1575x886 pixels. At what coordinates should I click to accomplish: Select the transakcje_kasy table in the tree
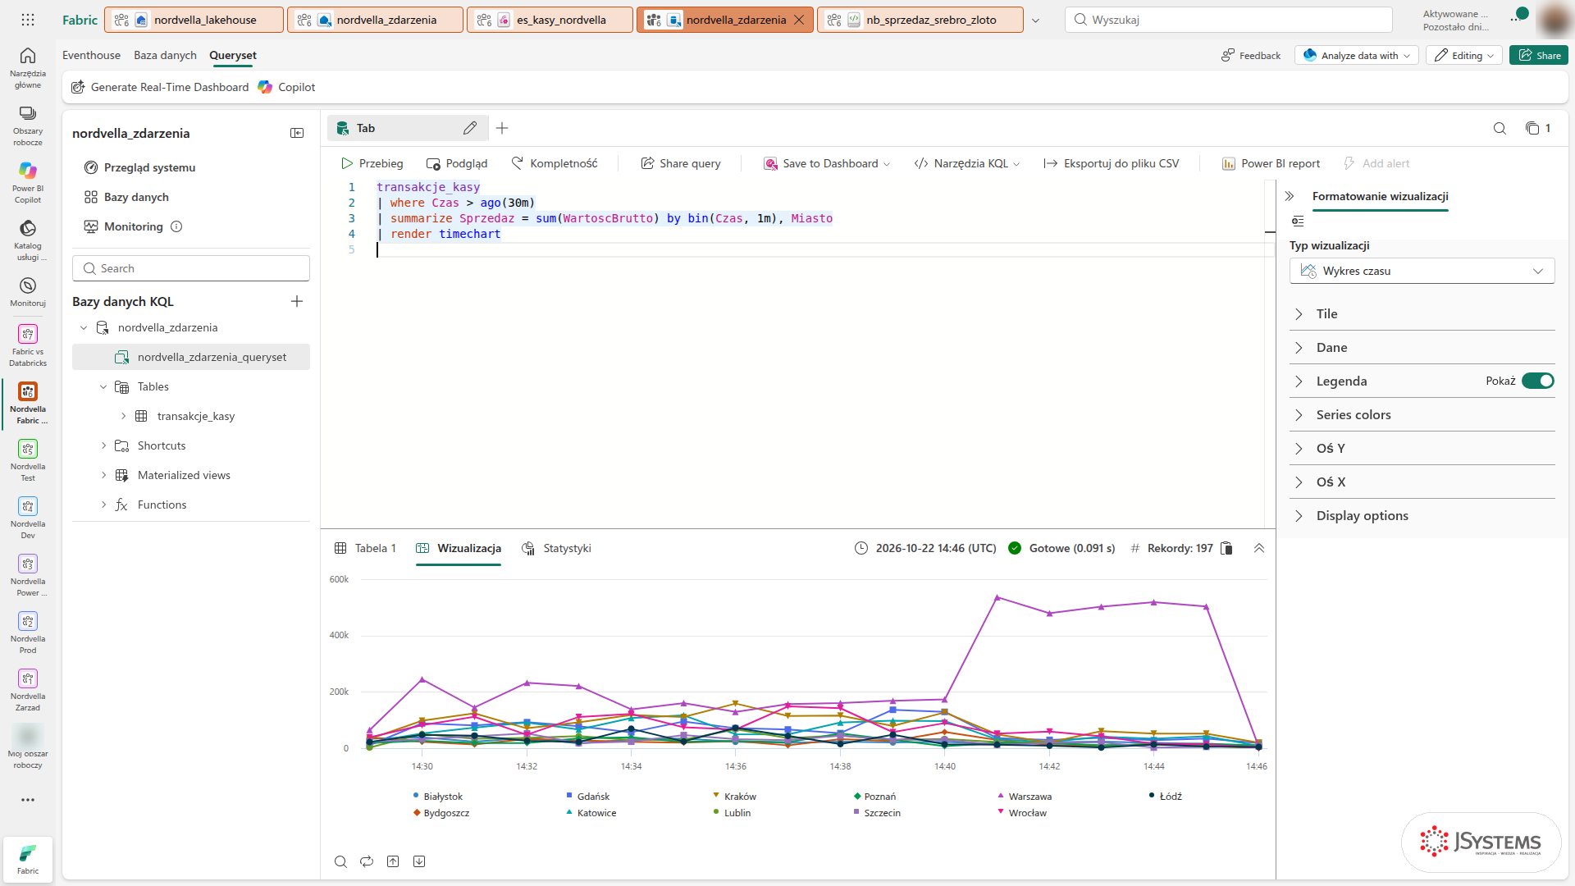195,416
